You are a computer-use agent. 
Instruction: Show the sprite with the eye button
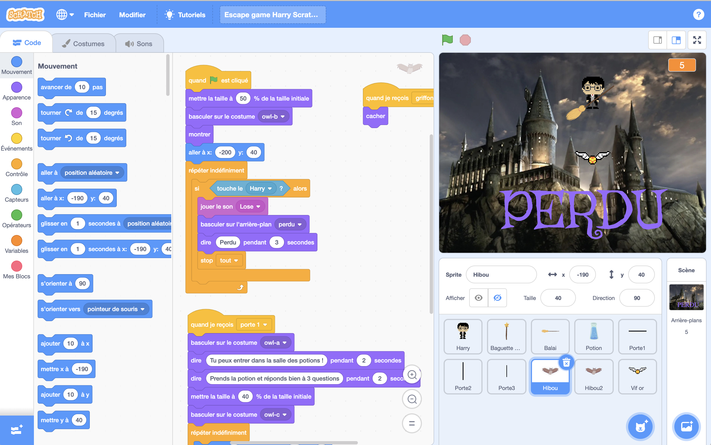tap(478, 298)
